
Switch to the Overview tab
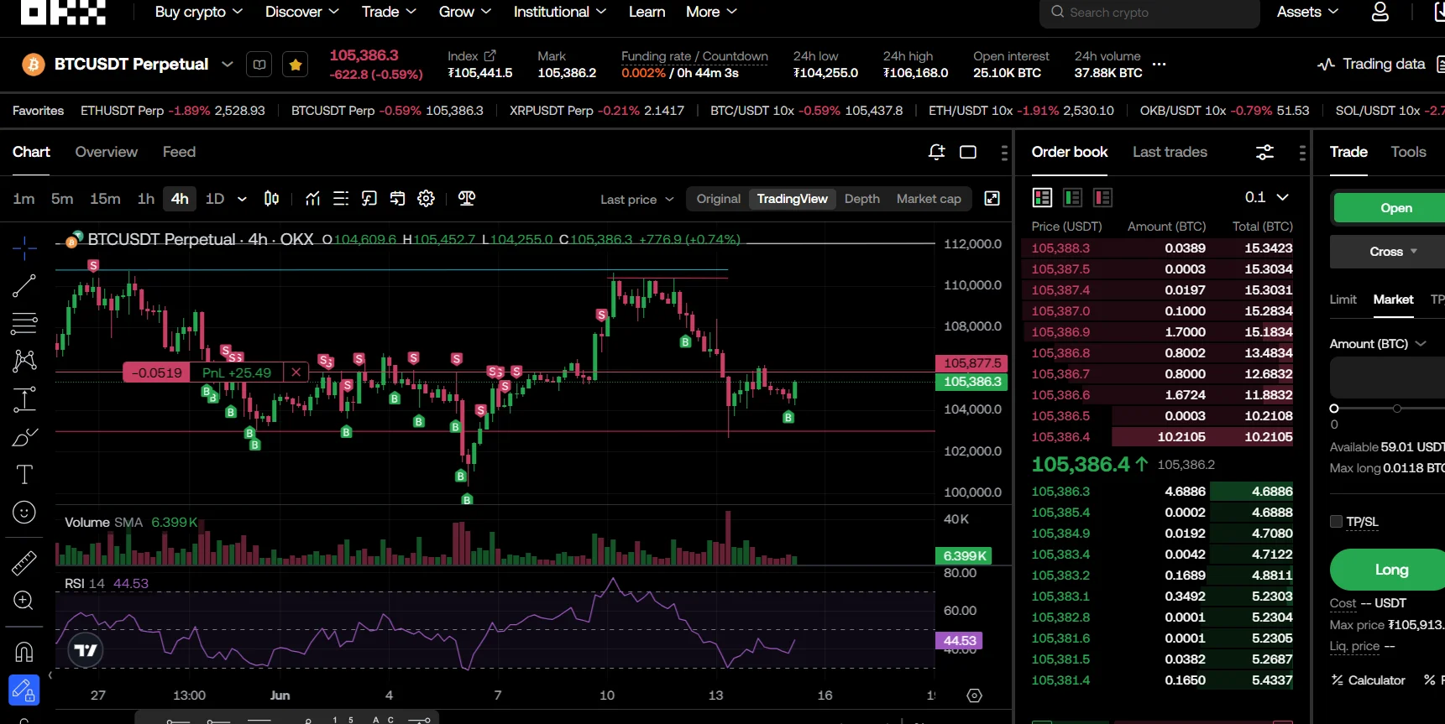106,152
